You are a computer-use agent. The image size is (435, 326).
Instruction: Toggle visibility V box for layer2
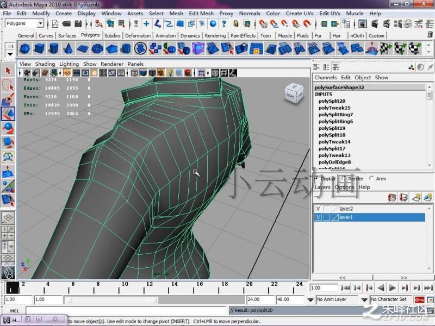click(318, 209)
